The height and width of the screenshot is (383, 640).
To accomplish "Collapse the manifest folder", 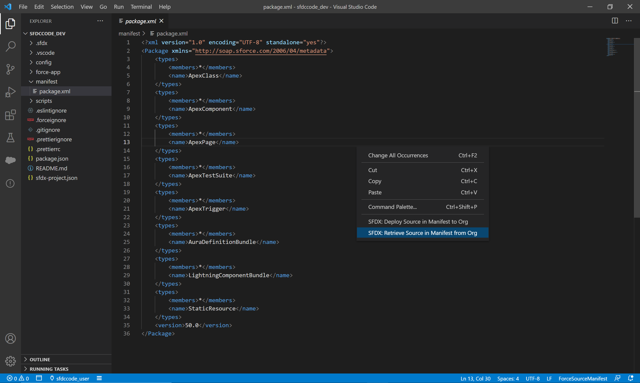I will [46, 82].
